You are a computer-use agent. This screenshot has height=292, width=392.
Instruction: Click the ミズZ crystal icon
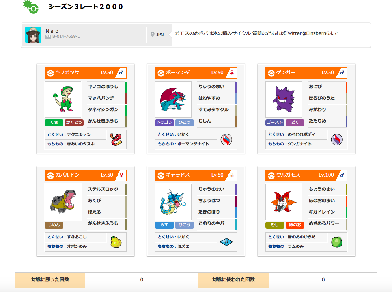(x=226, y=242)
